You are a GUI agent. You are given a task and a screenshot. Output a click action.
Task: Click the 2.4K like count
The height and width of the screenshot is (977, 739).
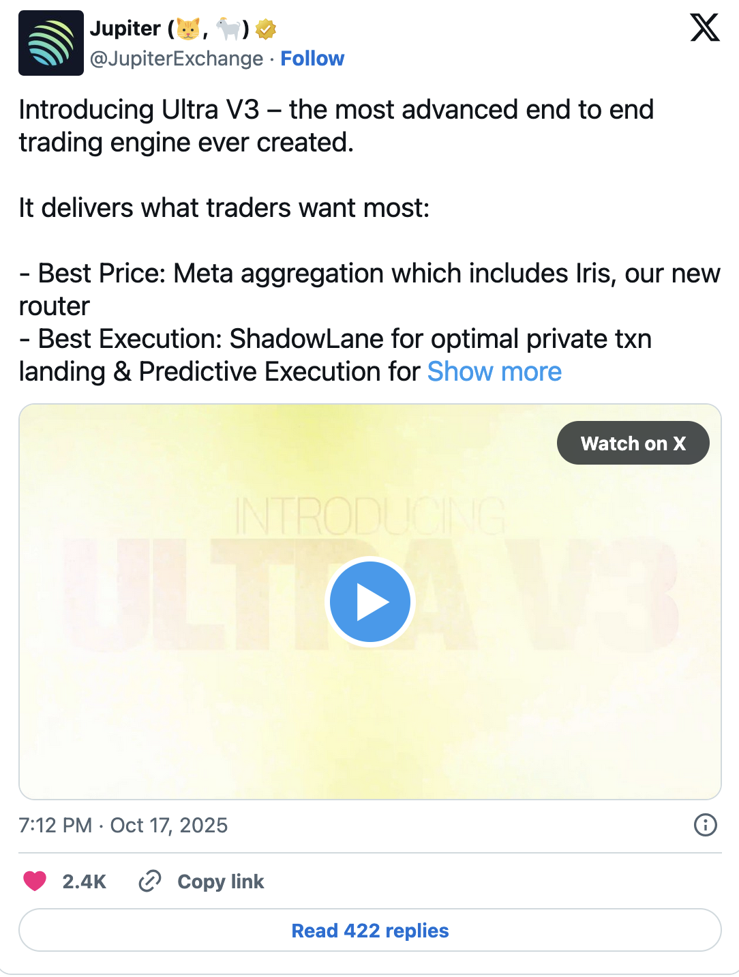click(83, 881)
